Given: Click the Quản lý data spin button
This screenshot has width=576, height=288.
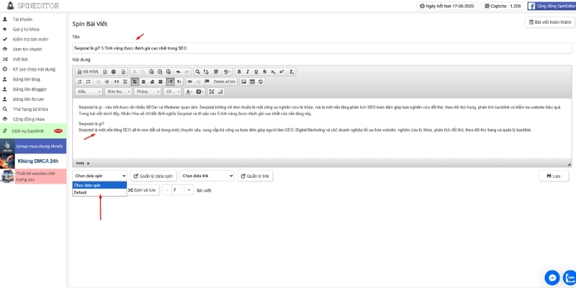Looking at the screenshot, I should click(153, 176).
